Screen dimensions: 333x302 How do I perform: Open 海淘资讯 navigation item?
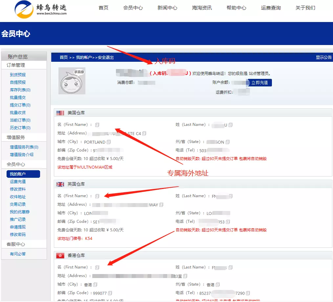pyautogui.click(x=202, y=8)
